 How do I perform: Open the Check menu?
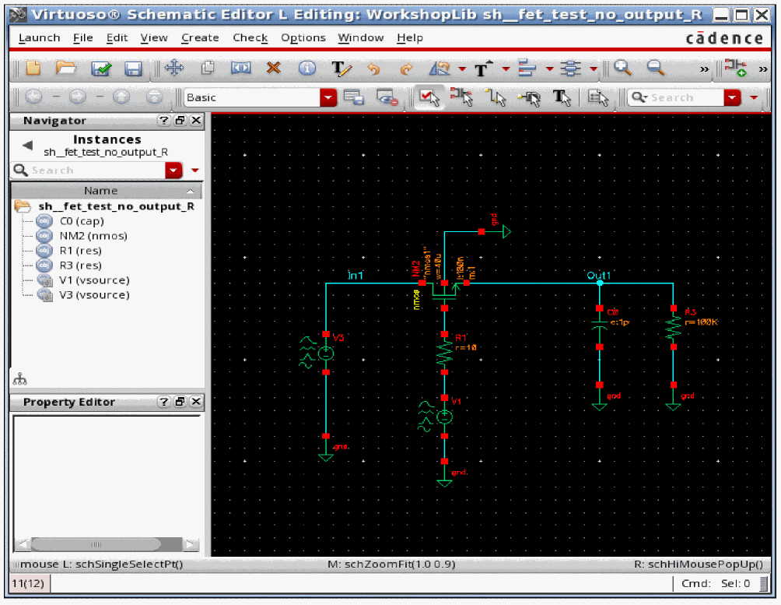coord(250,37)
